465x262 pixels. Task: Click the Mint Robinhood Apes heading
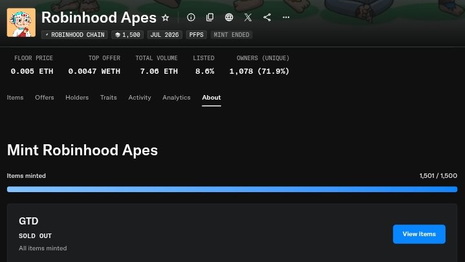click(x=82, y=150)
